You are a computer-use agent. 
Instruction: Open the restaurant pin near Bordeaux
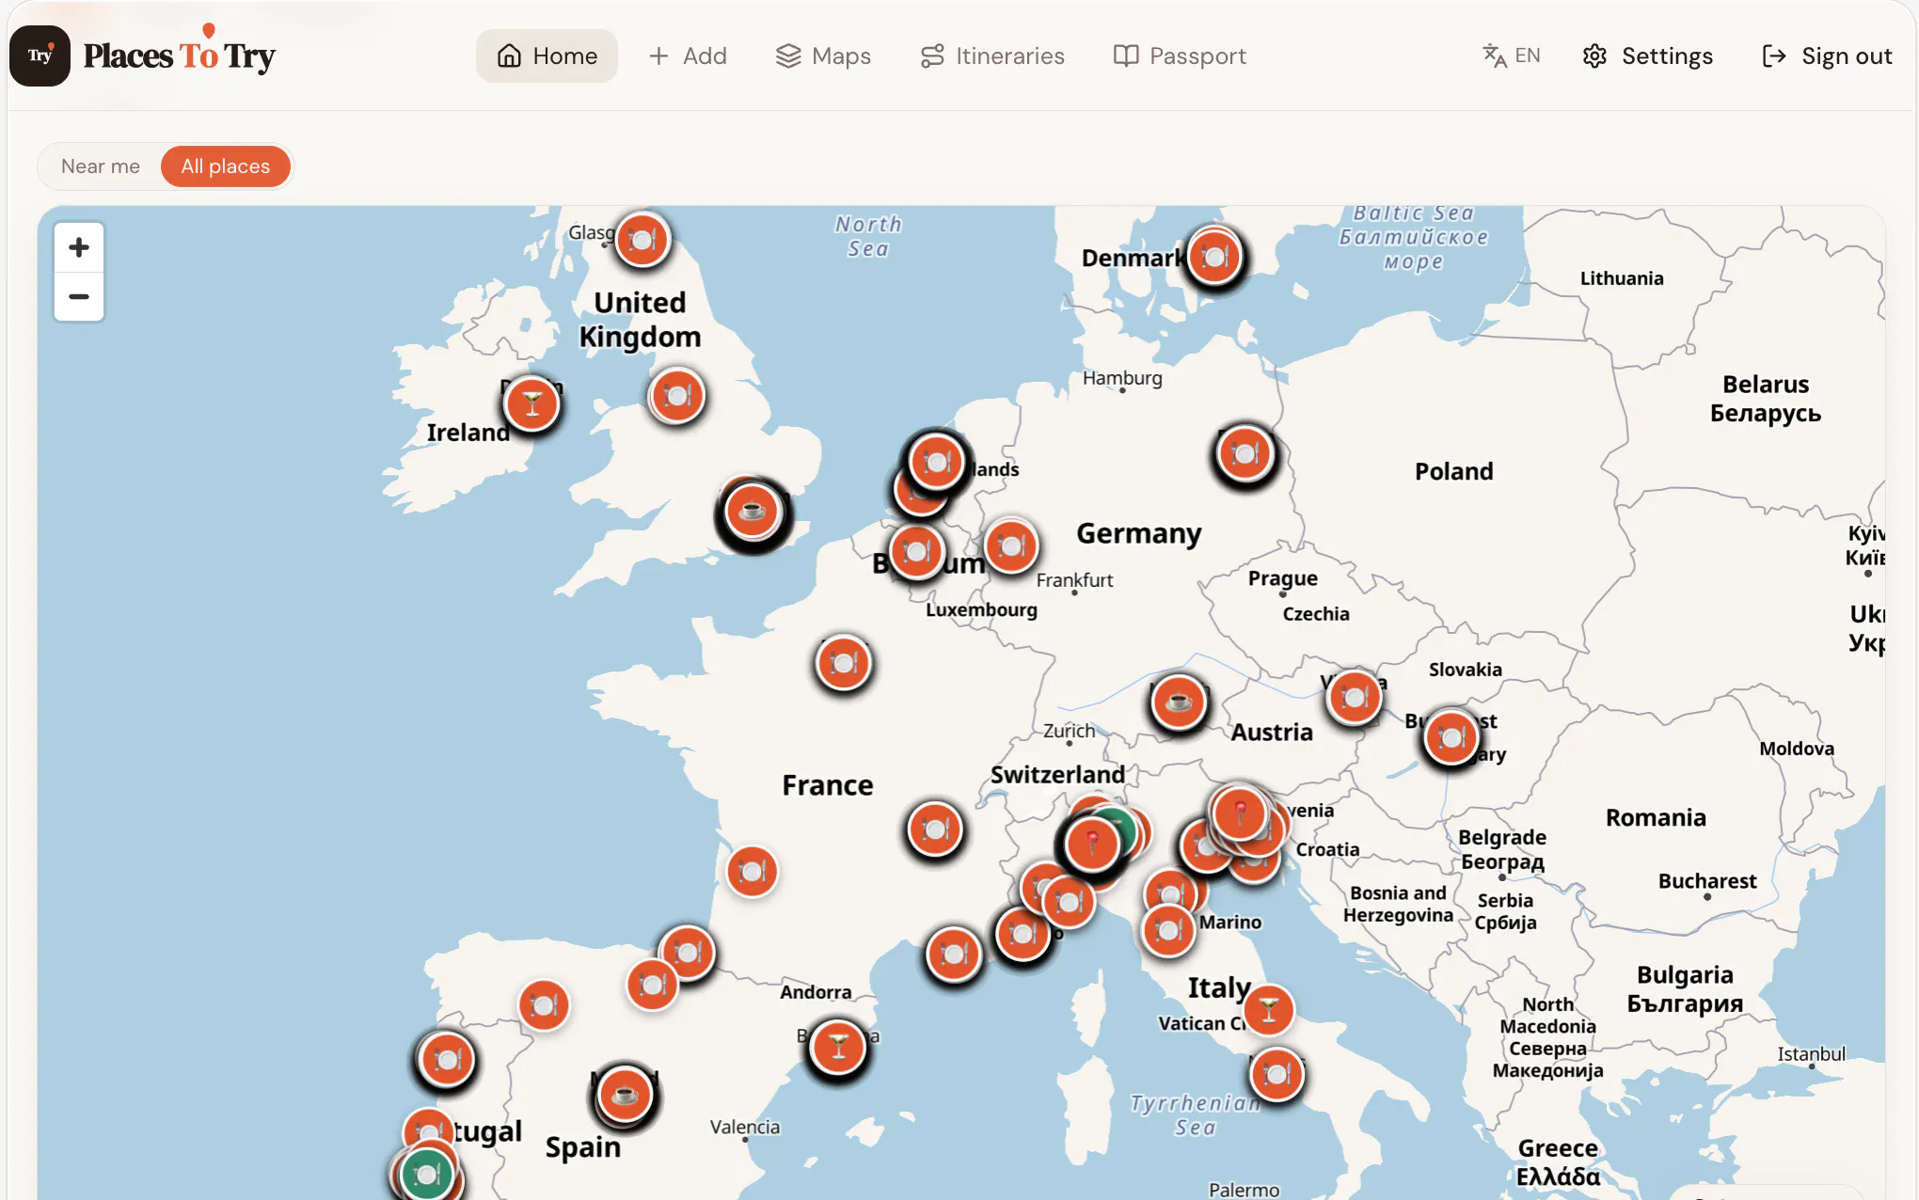coord(753,872)
